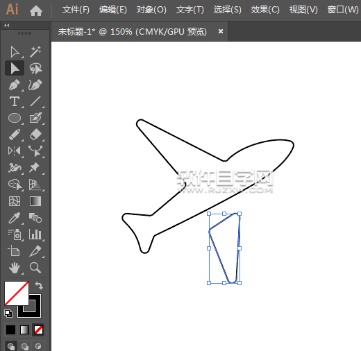Screen dimensions: 361x351
Task: Switch to the 未标题-1* document tab
Action: [132, 31]
